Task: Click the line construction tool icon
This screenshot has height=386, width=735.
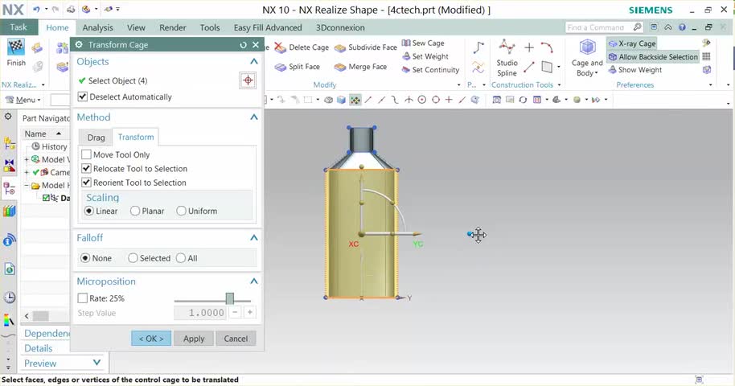Action: 529,67
